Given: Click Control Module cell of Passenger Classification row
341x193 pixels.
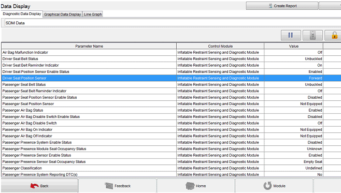Looking at the screenshot, I should (220, 168).
